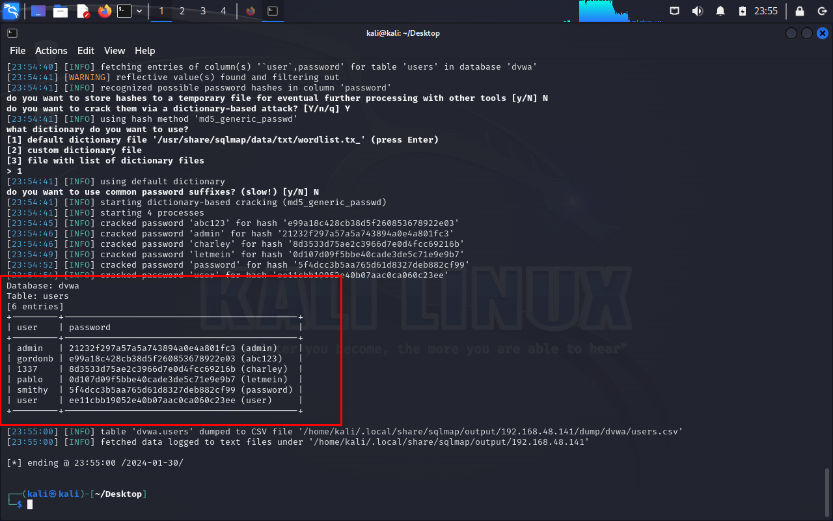The height and width of the screenshot is (521, 833).
Task: Click the 'admin' user table cell
Action: tap(30, 348)
